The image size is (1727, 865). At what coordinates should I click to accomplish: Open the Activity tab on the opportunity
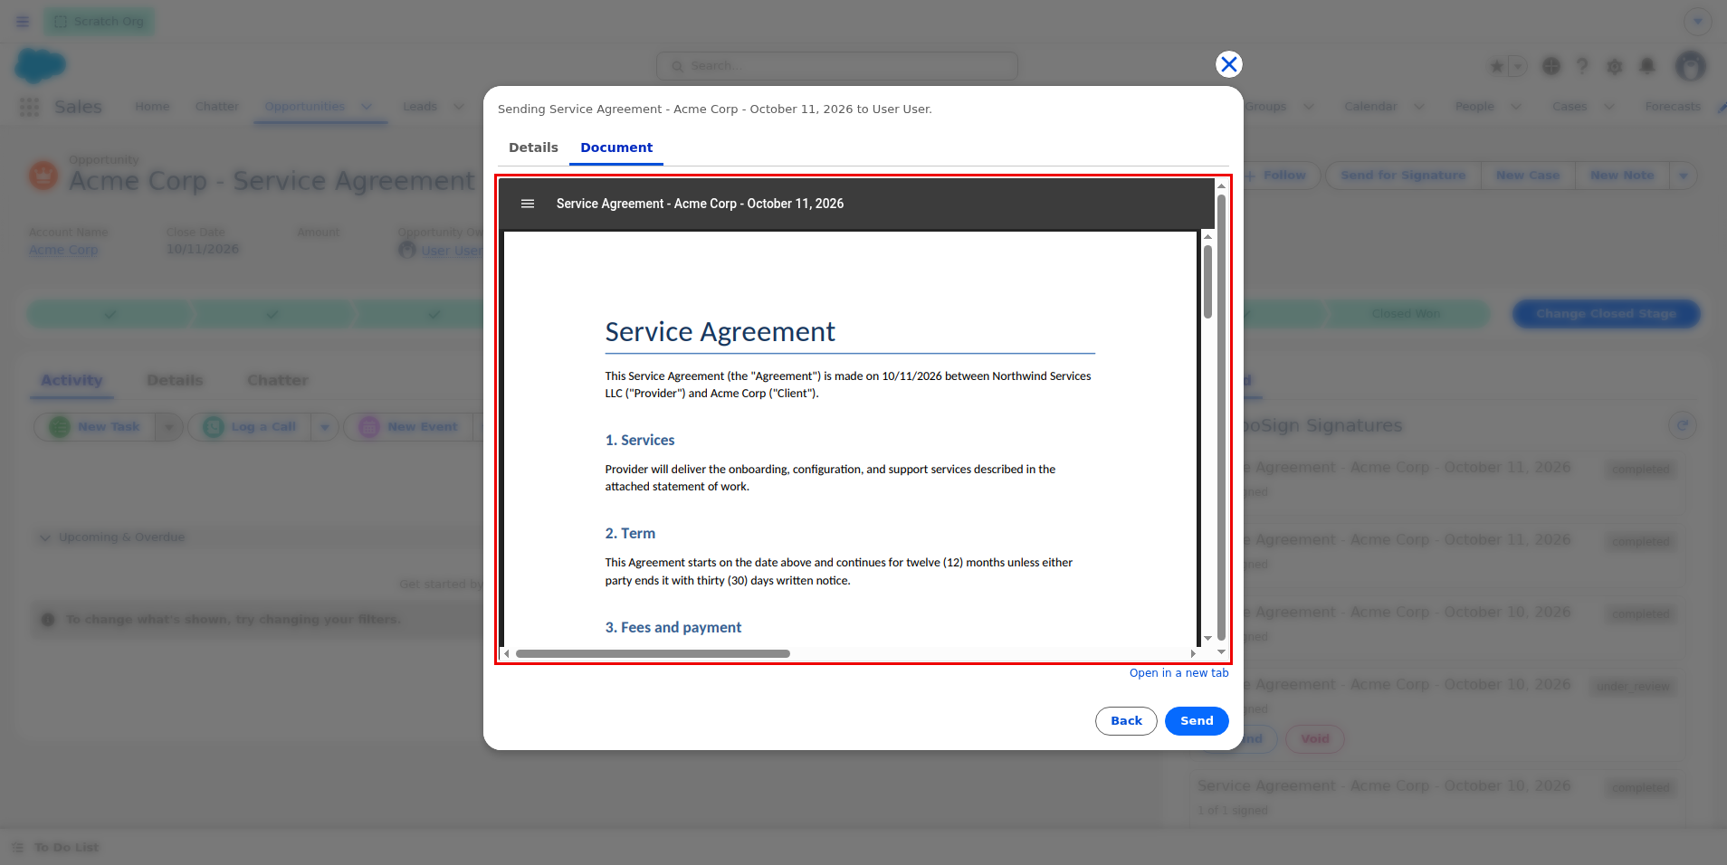click(x=72, y=381)
